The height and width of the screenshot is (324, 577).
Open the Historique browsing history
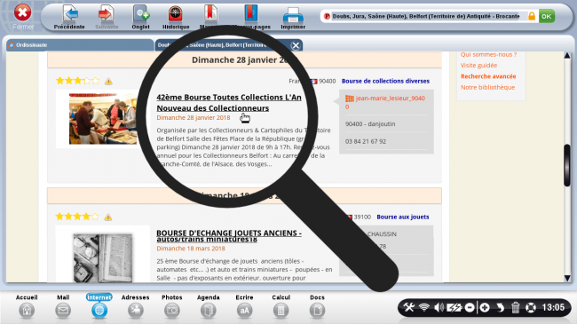pyautogui.click(x=176, y=17)
